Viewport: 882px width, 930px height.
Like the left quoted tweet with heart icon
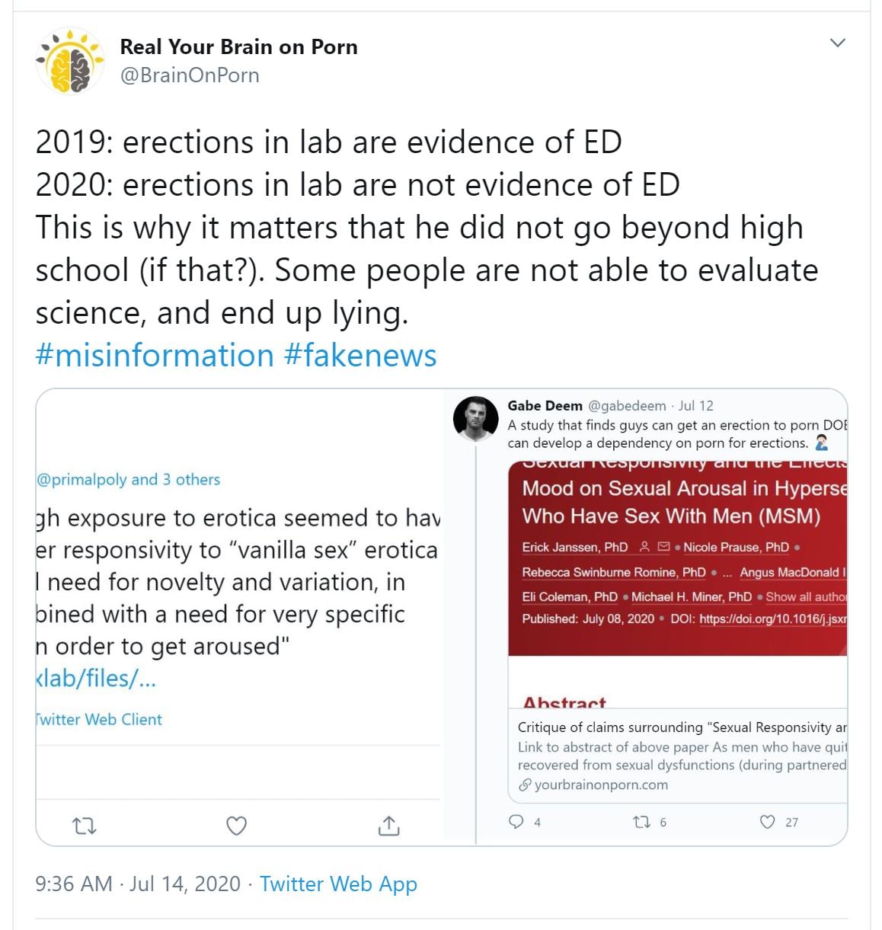237,826
